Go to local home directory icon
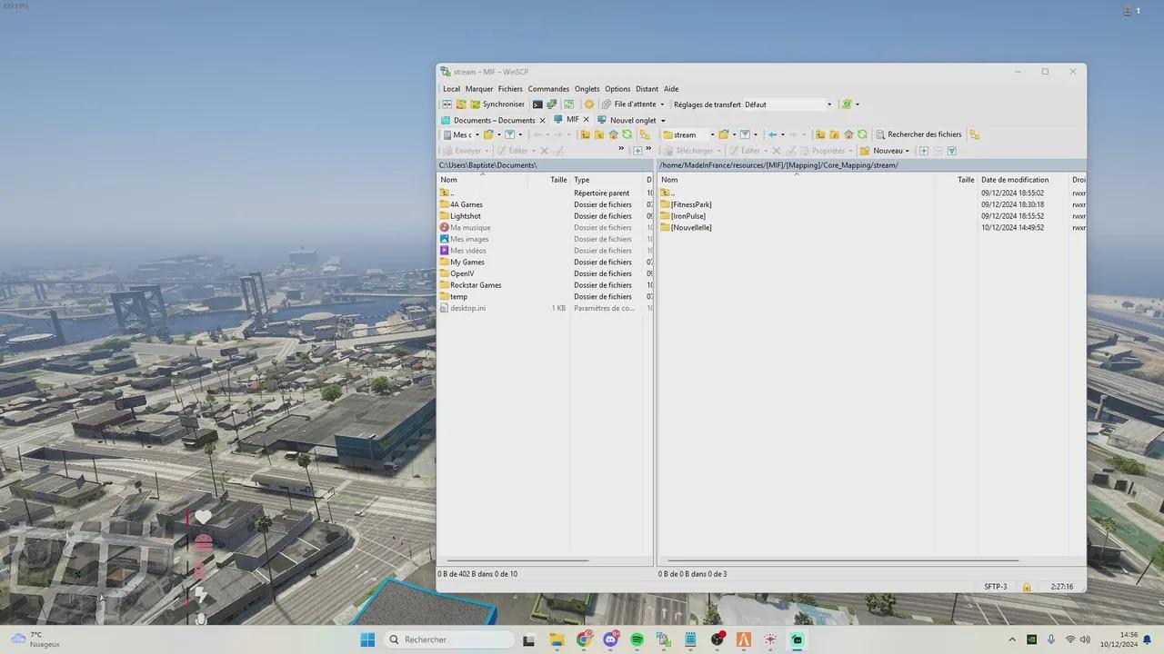This screenshot has height=654, width=1164. point(614,134)
